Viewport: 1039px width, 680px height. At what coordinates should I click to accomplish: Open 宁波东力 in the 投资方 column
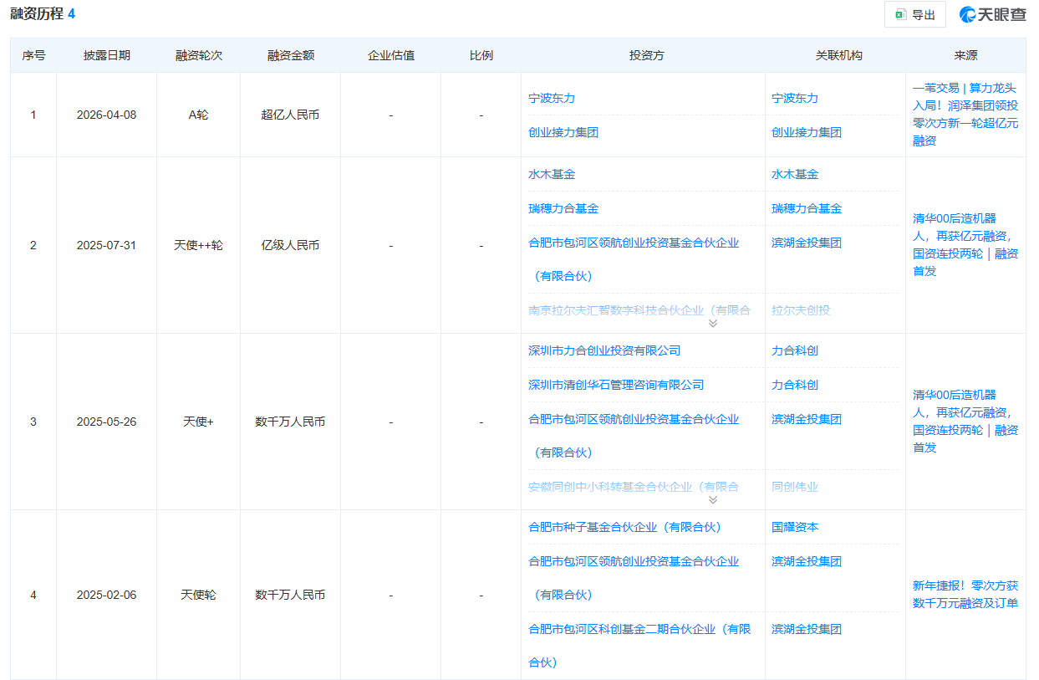552,98
